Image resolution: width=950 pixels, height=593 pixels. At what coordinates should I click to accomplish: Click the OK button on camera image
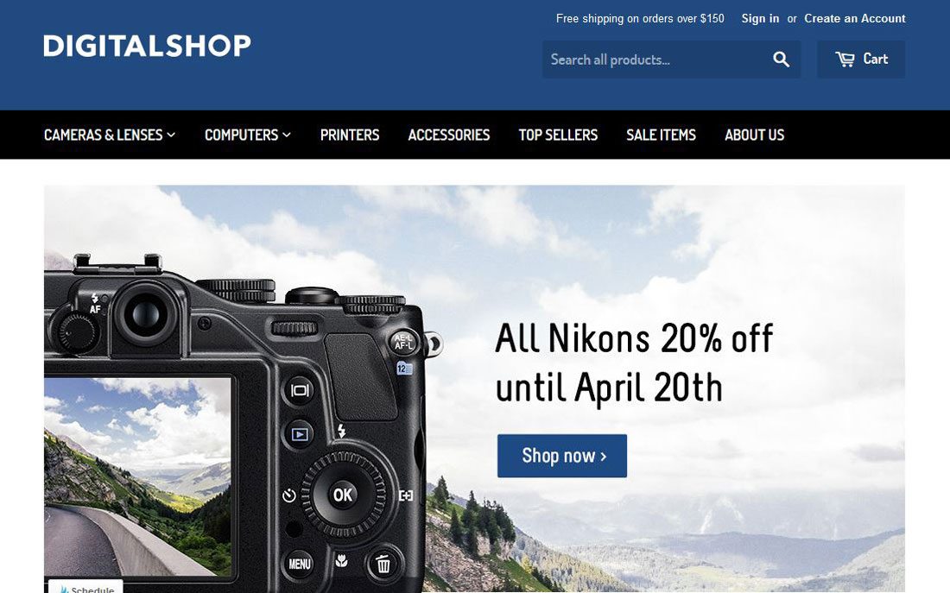point(343,495)
